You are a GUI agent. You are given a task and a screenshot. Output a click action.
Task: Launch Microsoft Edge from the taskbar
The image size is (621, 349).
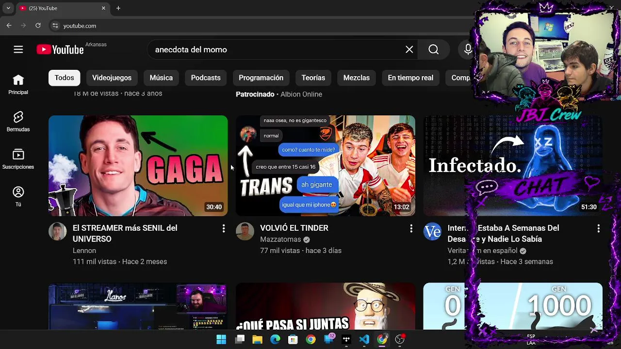click(275, 339)
